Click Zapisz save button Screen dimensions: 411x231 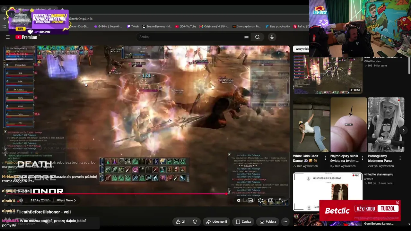[243, 222]
